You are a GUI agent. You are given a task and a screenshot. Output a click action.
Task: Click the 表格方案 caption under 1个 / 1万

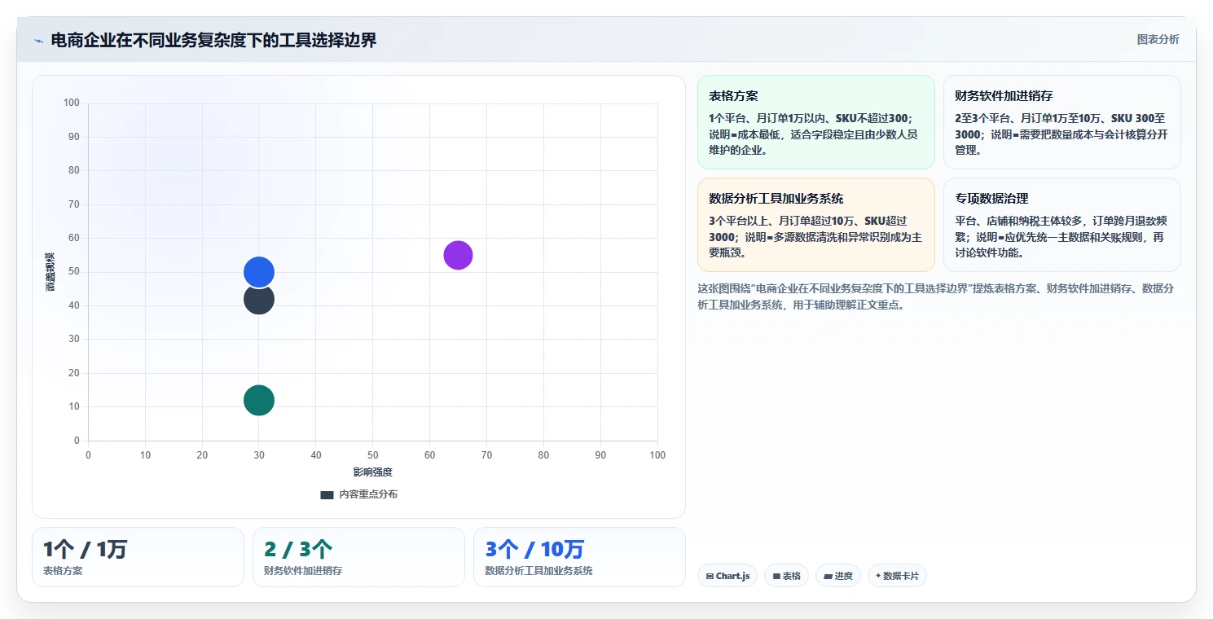tap(63, 571)
